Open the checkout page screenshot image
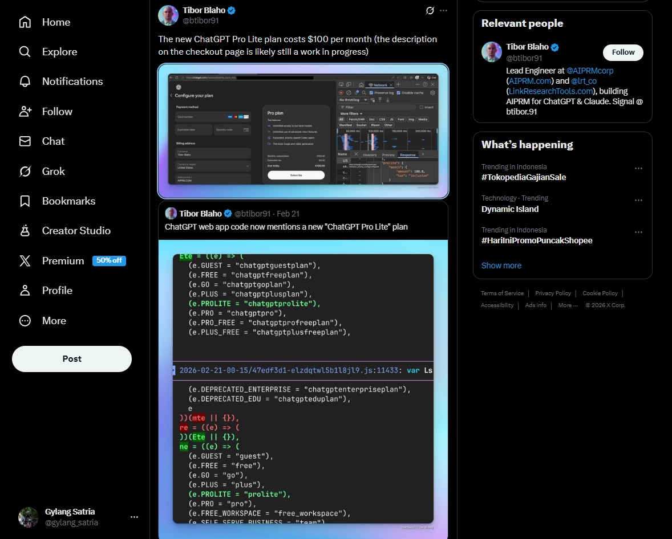The height and width of the screenshot is (539, 672). [x=303, y=131]
